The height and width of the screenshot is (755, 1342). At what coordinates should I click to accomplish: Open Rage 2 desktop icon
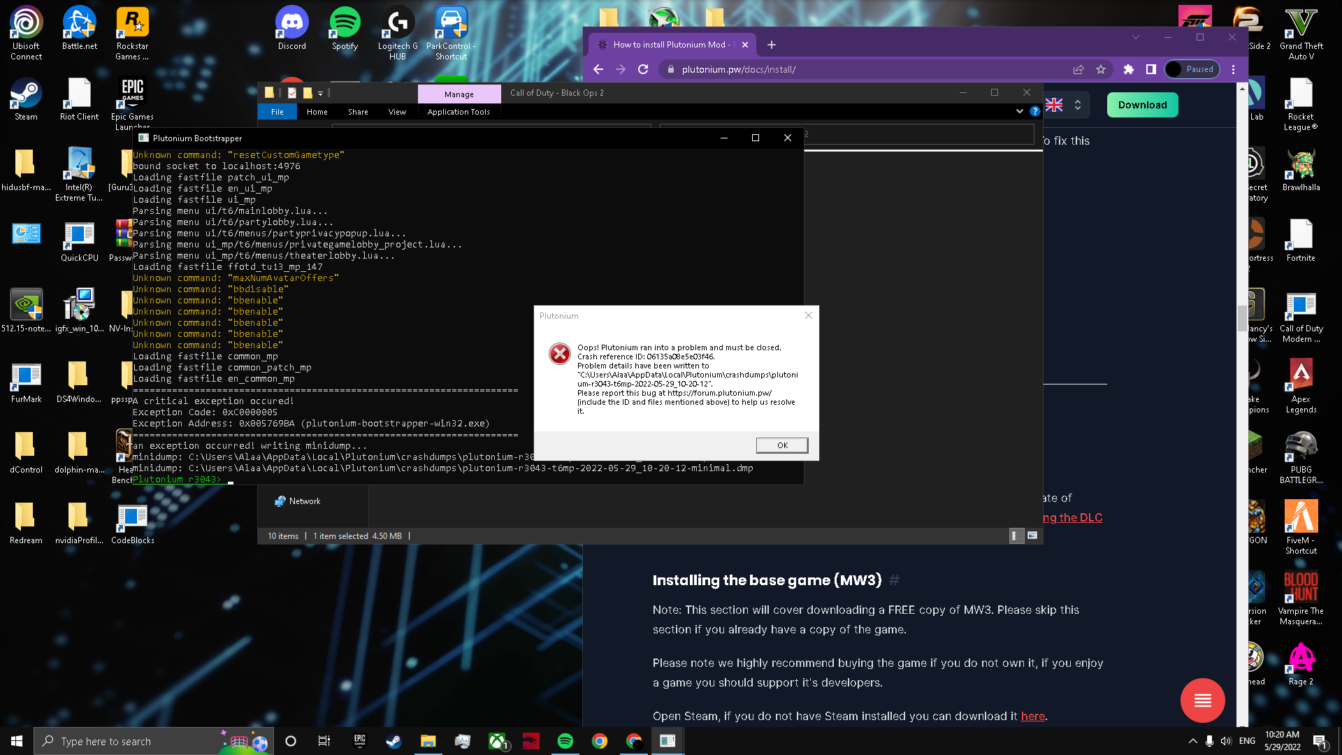click(1301, 664)
